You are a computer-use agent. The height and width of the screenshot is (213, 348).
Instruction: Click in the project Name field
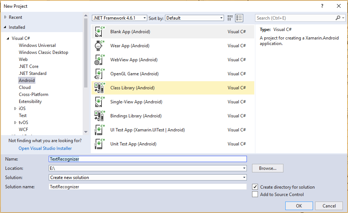point(148,159)
